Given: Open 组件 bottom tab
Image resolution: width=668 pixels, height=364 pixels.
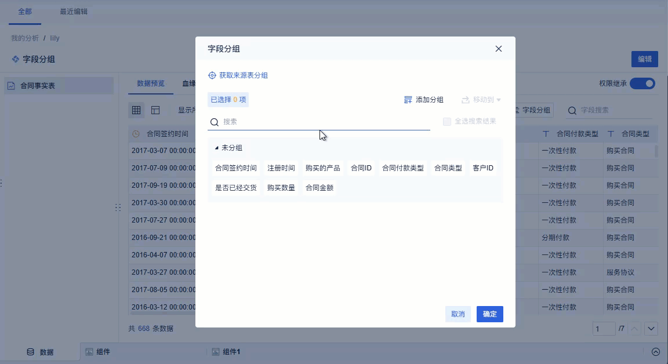Looking at the screenshot, I should coord(103,352).
